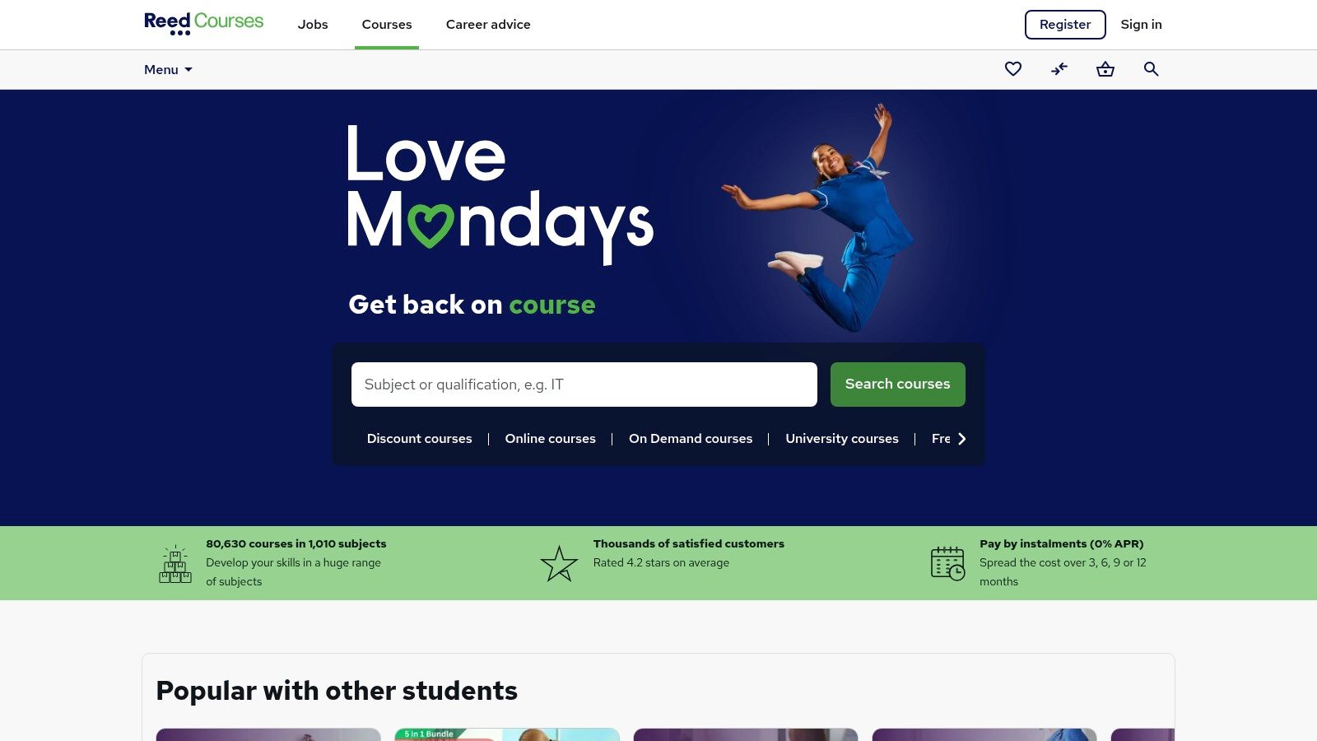Image resolution: width=1317 pixels, height=741 pixels.
Task: Select the Courses tab
Action: [x=387, y=25]
